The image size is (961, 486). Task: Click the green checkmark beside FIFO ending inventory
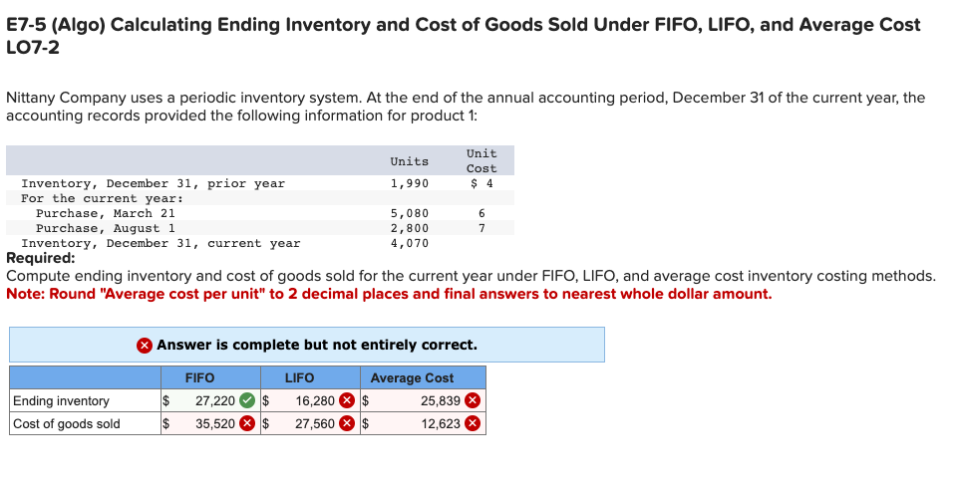point(247,401)
